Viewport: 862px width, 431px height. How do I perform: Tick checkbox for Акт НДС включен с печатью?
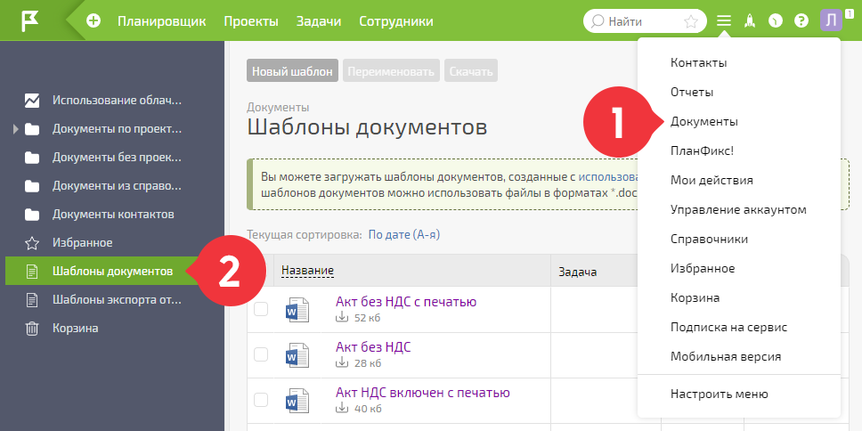(x=261, y=400)
